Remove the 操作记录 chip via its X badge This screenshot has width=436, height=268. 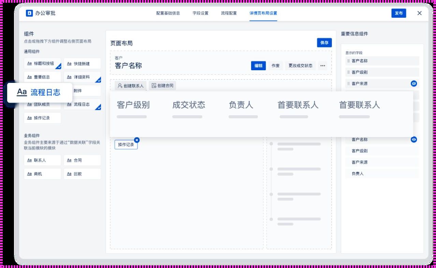click(137, 140)
